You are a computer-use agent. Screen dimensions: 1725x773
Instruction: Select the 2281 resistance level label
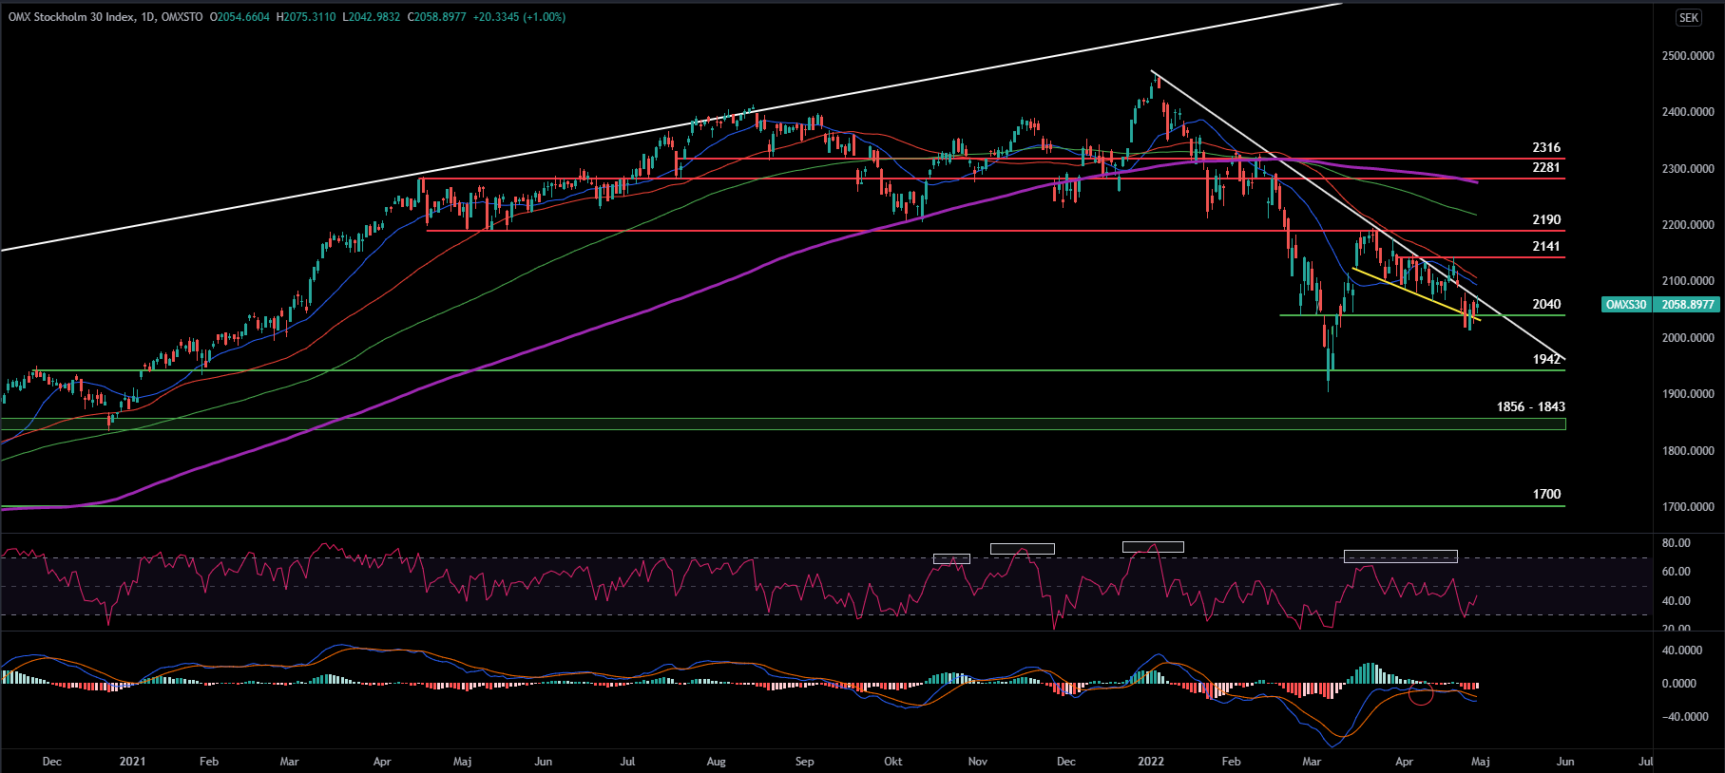(1546, 167)
